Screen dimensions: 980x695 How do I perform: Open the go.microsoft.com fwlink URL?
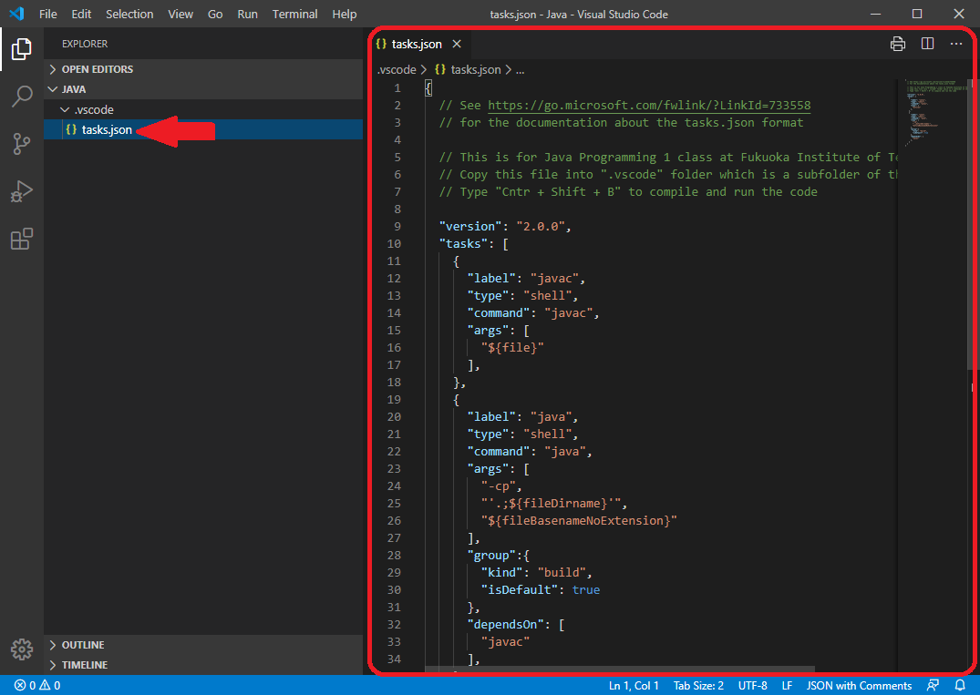pos(649,105)
